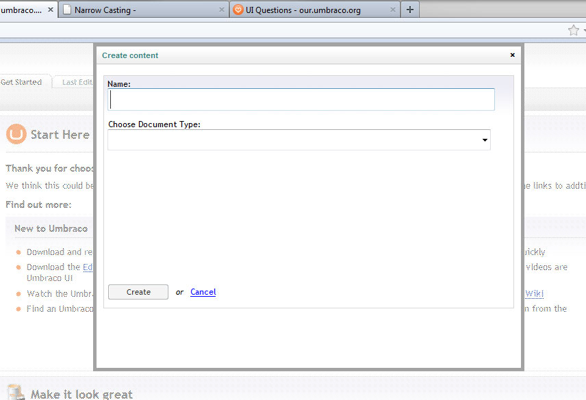Expand the Choose Document Type dropdown
Viewport: 586px width, 400px height.
(x=298, y=140)
